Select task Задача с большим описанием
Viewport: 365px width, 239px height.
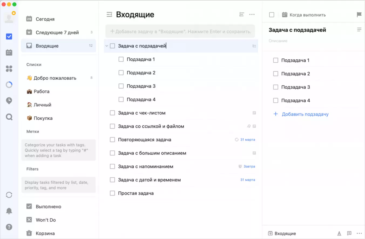coord(181,153)
